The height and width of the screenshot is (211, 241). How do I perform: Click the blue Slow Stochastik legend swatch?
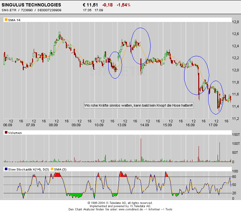coord(6,169)
